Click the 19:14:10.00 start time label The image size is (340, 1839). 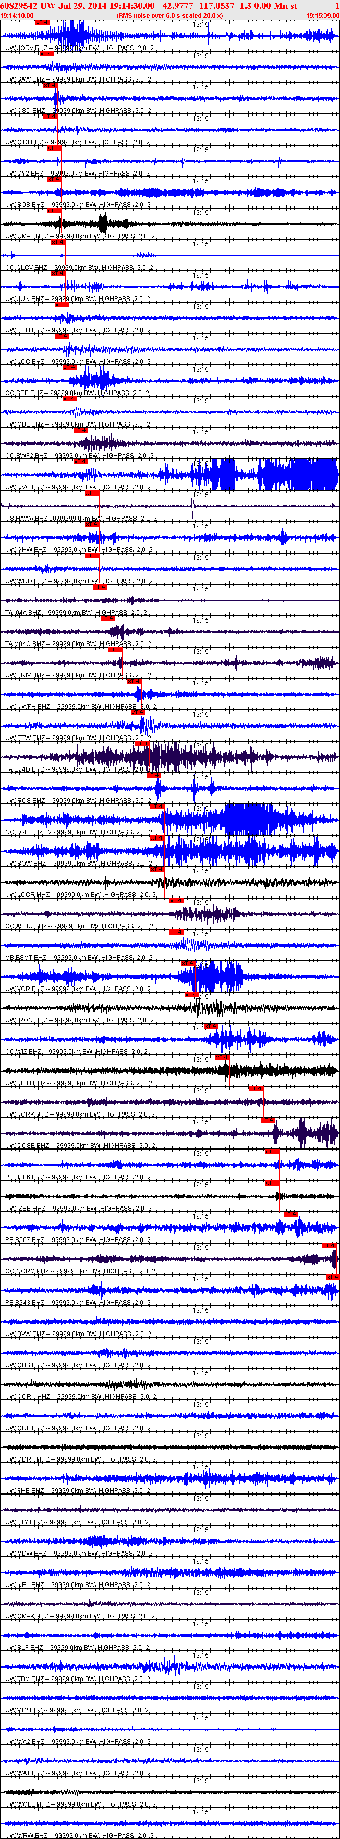17,15
